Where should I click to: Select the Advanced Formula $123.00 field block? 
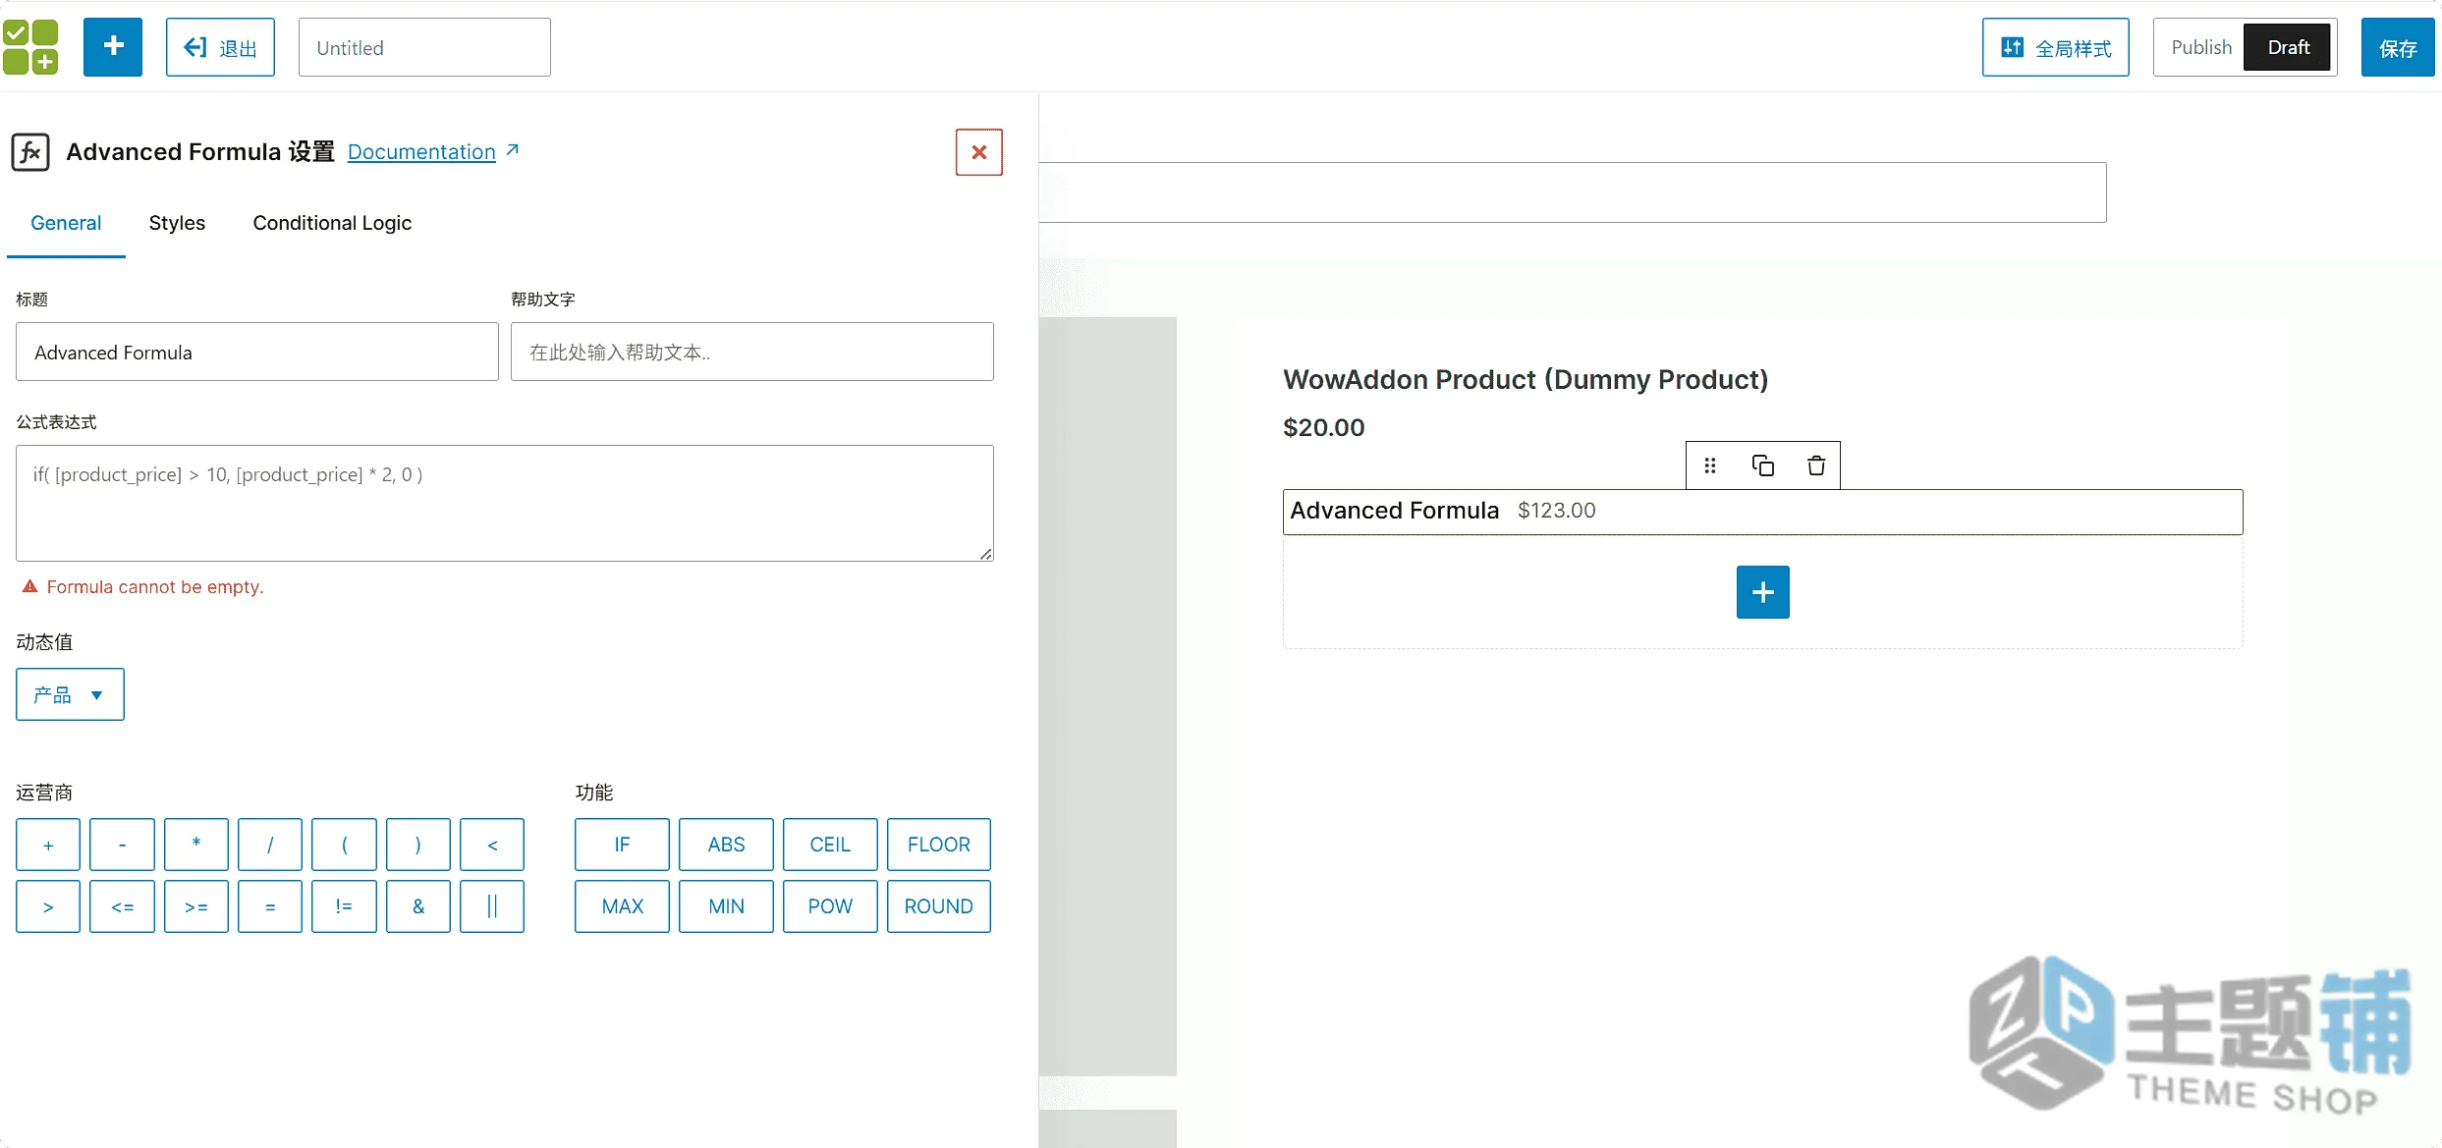pyautogui.click(x=1763, y=512)
